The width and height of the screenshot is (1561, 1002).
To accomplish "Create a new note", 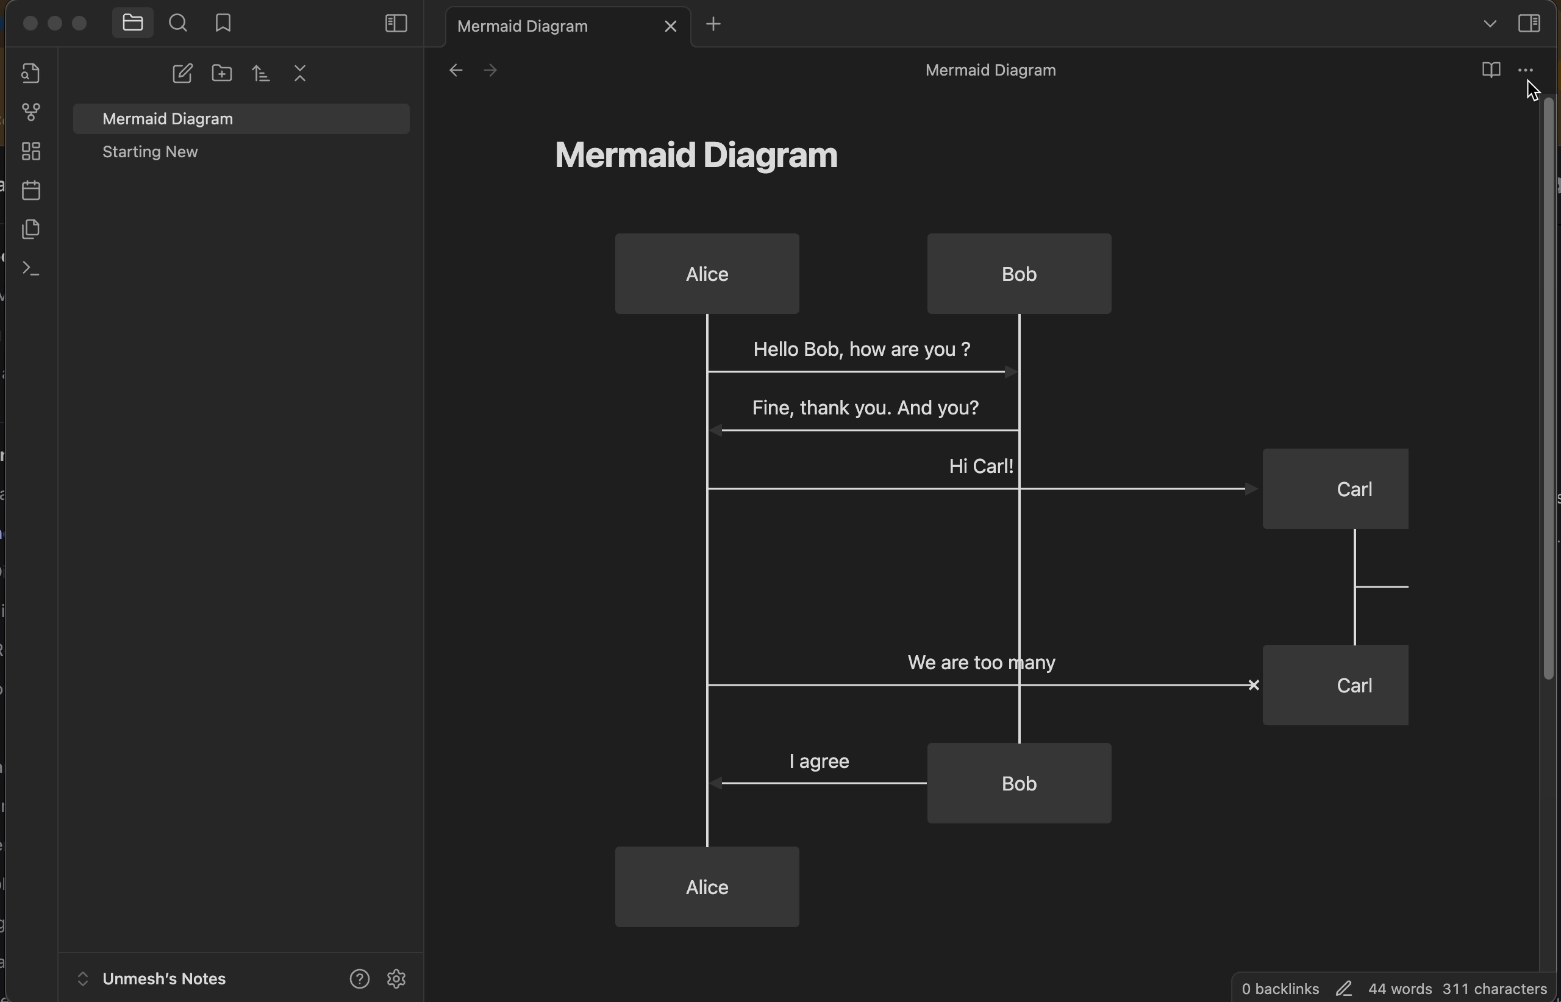I will [182, 74].
